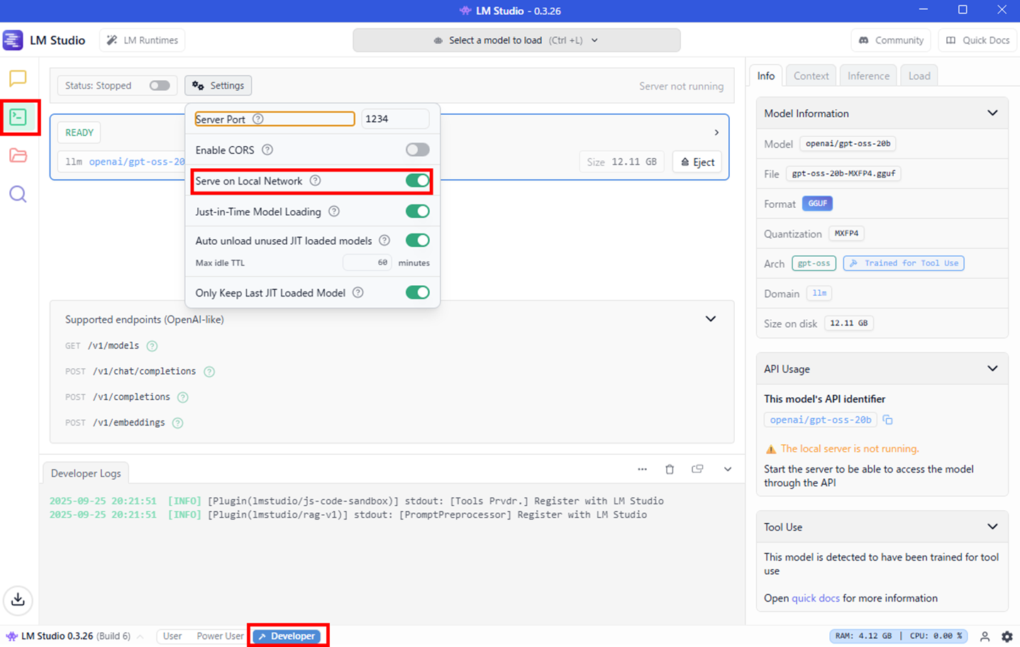The height and width of the screenshot is (647, 1020).
Task: Open the My Models folder icon
Action: 18,155
